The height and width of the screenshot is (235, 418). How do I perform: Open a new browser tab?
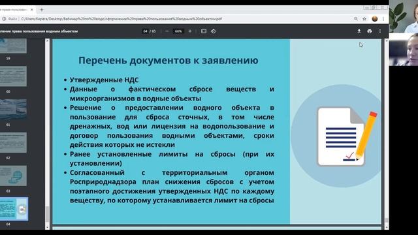tap(42, 10)
